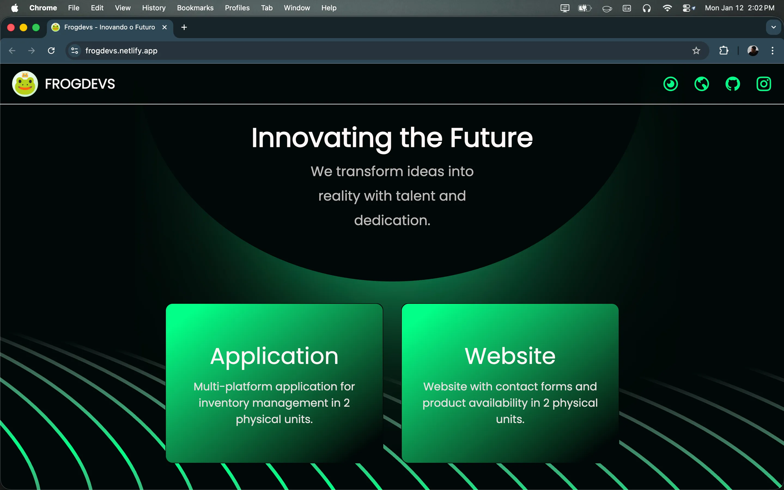Click the back navigation arrow
Image resolution: width=784 pixels, height=490 pixels.
[12, 51]
